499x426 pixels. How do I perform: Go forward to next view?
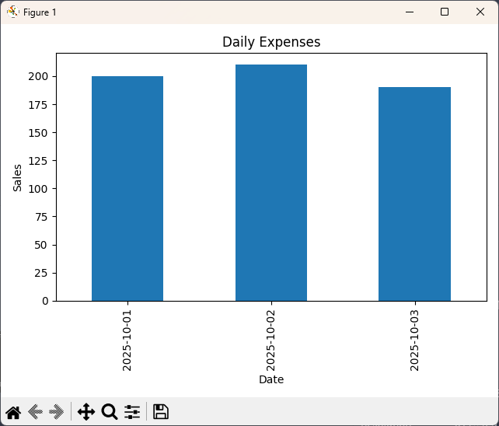point(56,412)
